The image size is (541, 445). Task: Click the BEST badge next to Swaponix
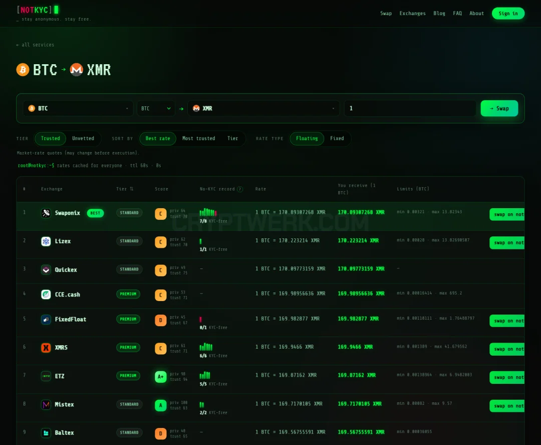pyautogui.click(x=95, y=213)
